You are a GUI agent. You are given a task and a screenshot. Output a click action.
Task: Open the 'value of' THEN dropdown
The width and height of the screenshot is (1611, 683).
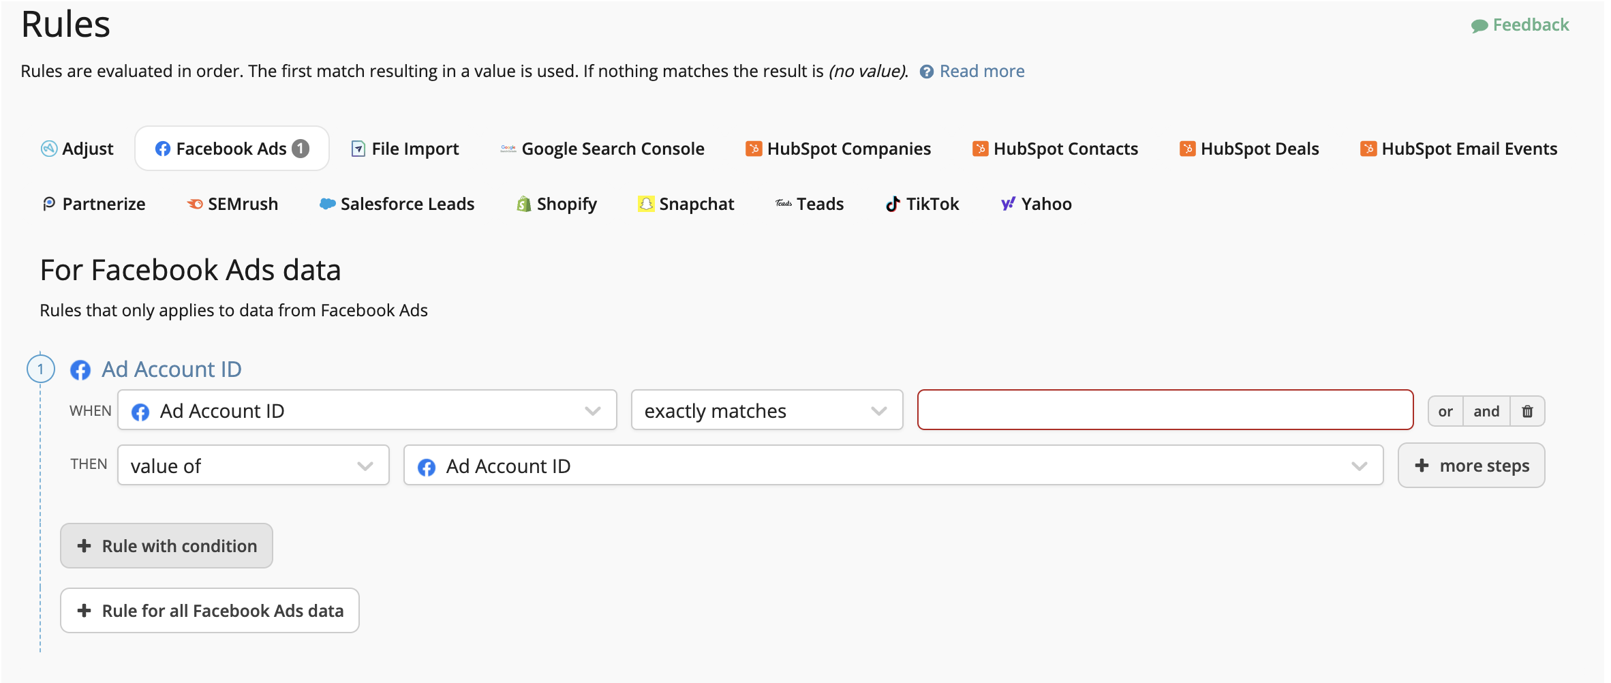pos(254,466)
